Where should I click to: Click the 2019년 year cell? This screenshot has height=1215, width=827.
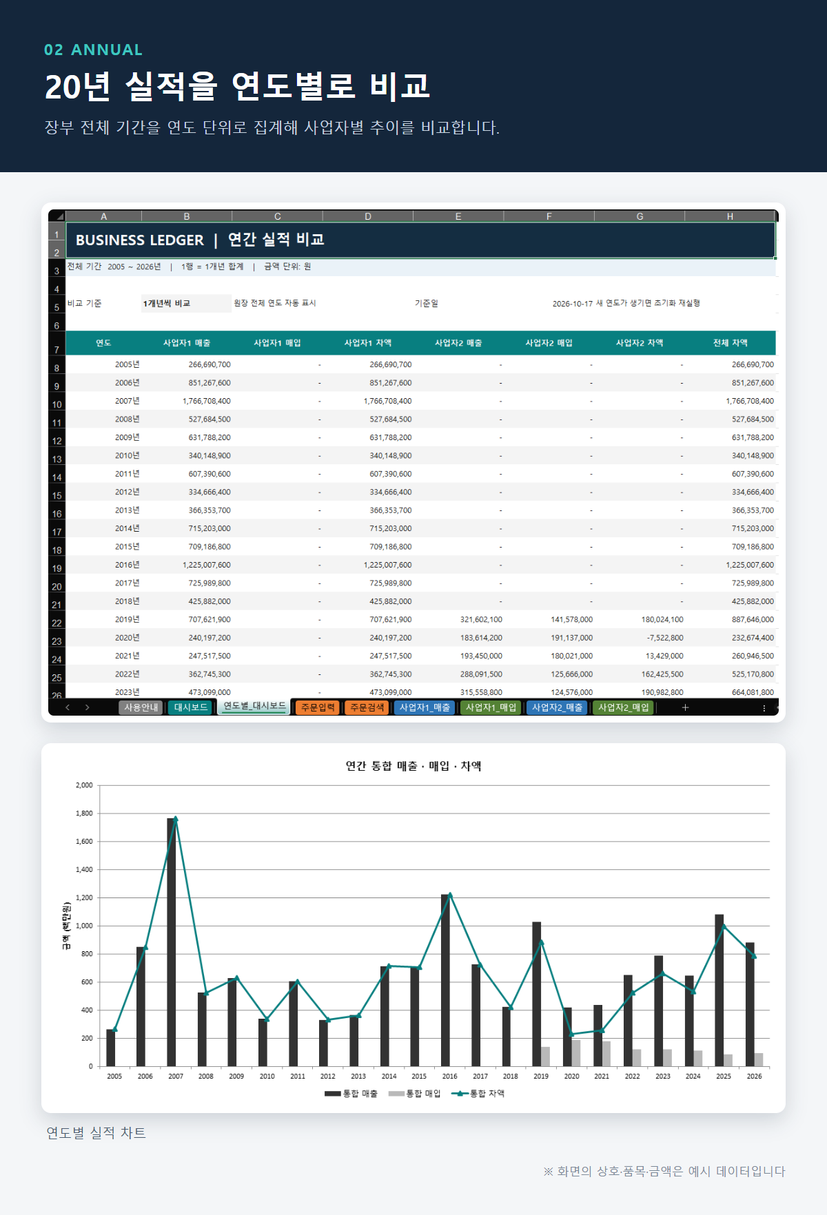103,619
